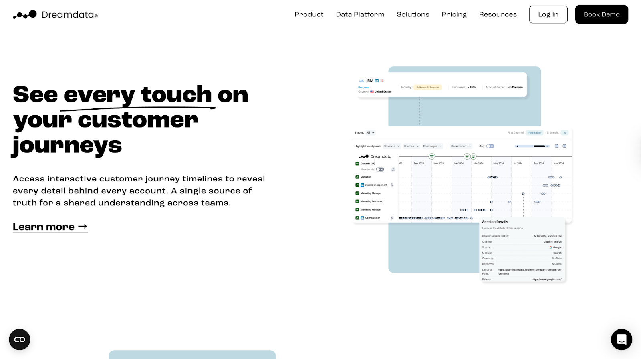The height and width of the screenshot is (359, 641).
Task: Click the Sep 2023 timeline label
Action: (419, 163)
